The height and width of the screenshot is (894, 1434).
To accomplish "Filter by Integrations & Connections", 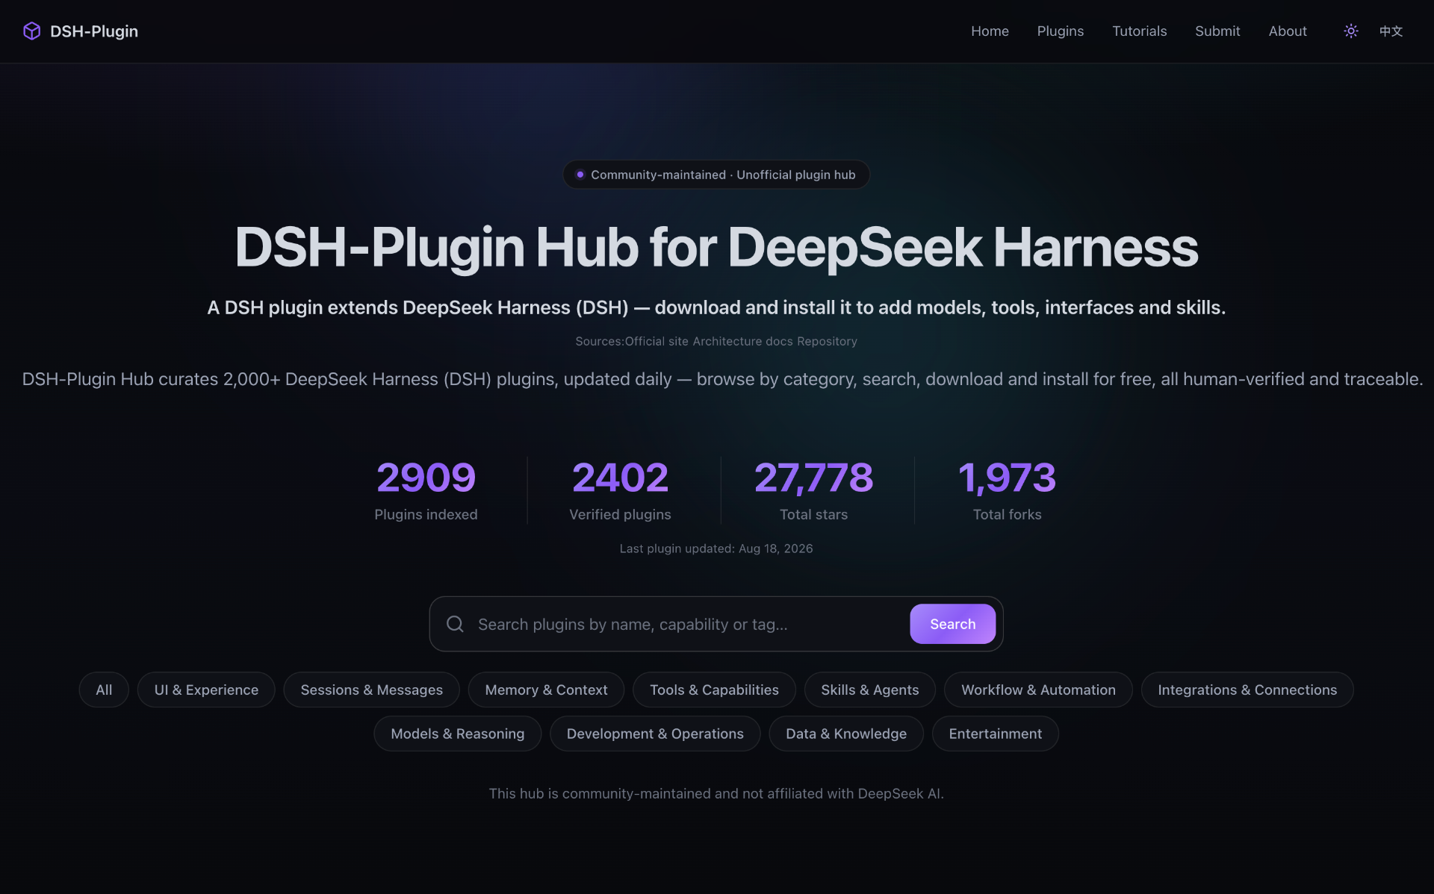I will [x=1247, y=690].
